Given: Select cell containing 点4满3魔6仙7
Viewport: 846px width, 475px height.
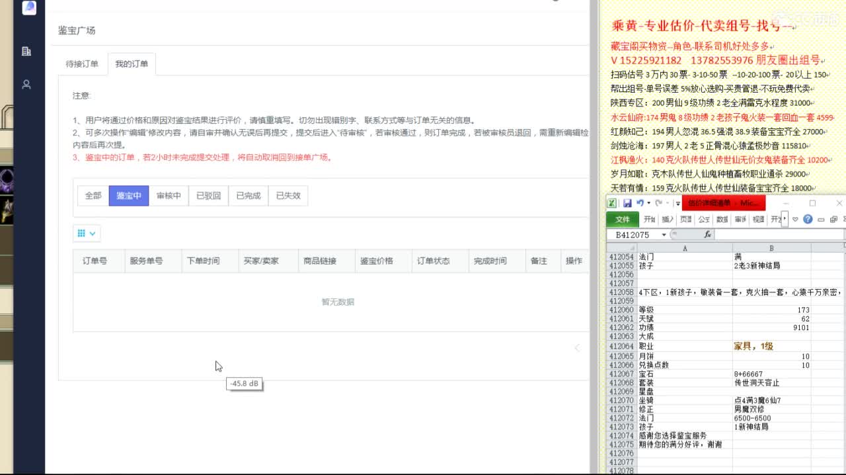Looking at the screenshot, I should (x=771, y=400).
